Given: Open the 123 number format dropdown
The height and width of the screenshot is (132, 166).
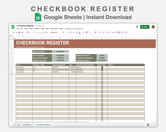Looking at the screenshot, I should (x=46, y=32).
